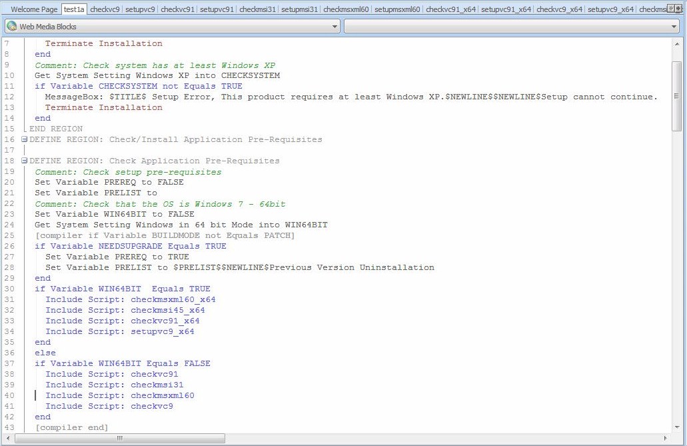Select 'Include Script: checkmsi45_x64' line

click(x=125, y=310)
